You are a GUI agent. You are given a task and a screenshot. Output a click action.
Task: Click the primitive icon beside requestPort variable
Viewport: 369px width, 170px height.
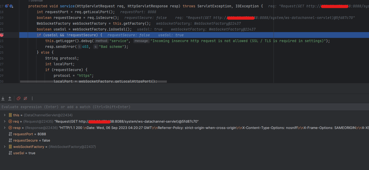(x=10, y=134)
